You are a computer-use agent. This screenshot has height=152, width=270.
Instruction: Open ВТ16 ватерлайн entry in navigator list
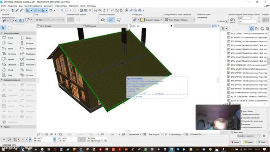[x=247, y=65]
